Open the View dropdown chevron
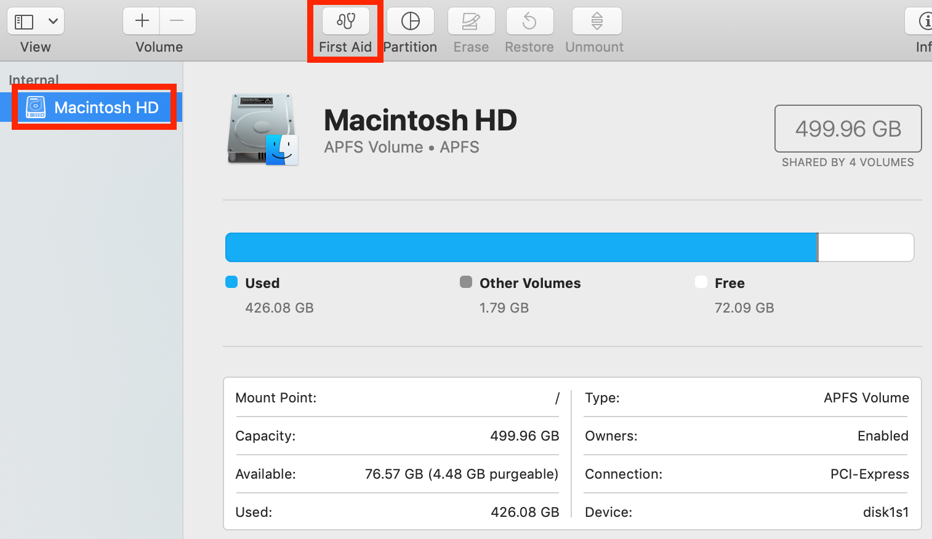The width and height of the screenshot is (932, 539). [x=54, y=22]
